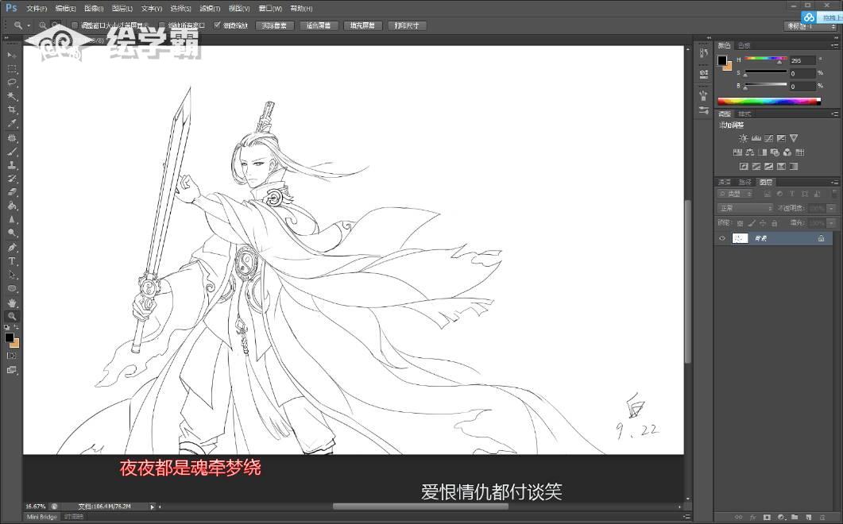Select the Move tool
This screenshot has height=524, width=843.
click(12, 55)
